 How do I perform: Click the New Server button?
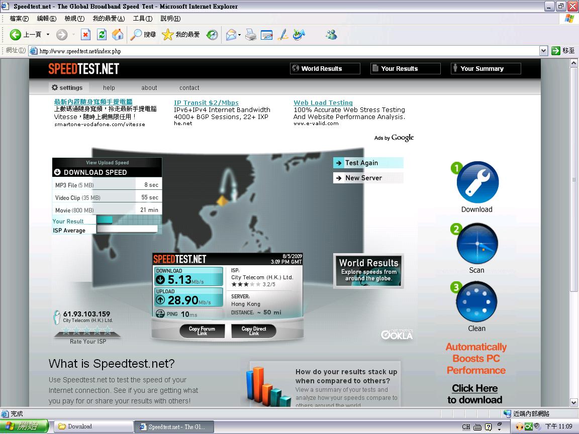click(368, 178)
